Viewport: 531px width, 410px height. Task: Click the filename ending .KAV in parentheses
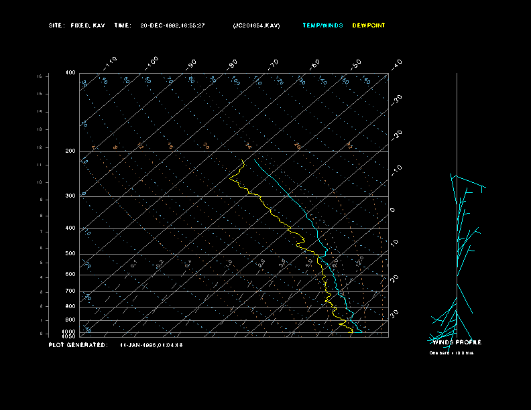pyautogui.click(x=256, y=25)
